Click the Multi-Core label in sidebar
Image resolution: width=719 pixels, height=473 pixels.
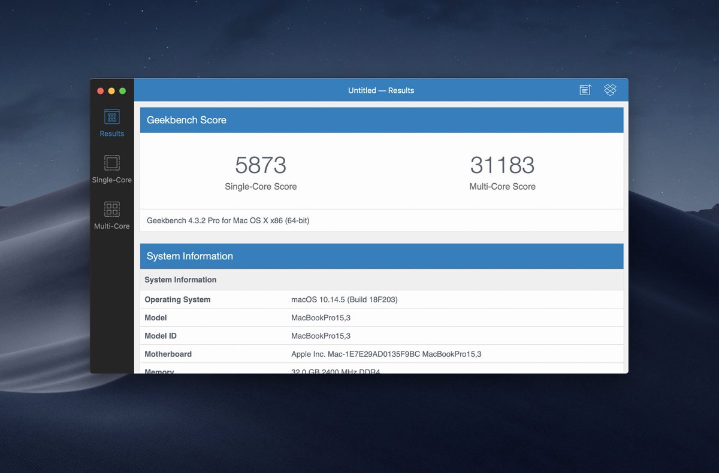click(112, 226)
